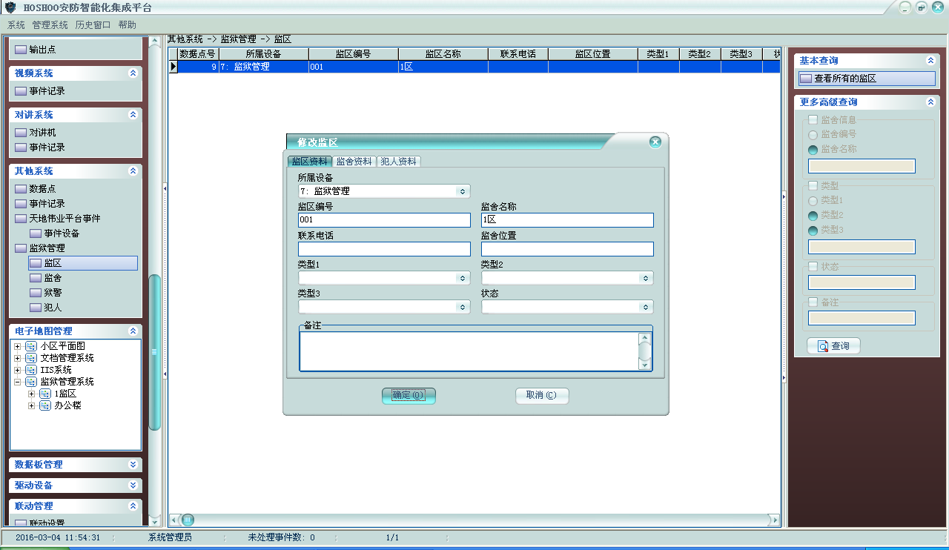Screen dimensions: 949x550
Task: Tick the 状态 checkbox in advanced query
Action: tap(813, 267)
